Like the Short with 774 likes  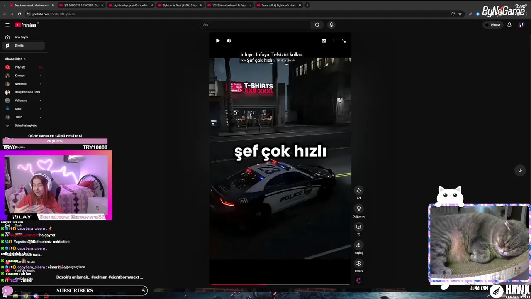point(359,190)
